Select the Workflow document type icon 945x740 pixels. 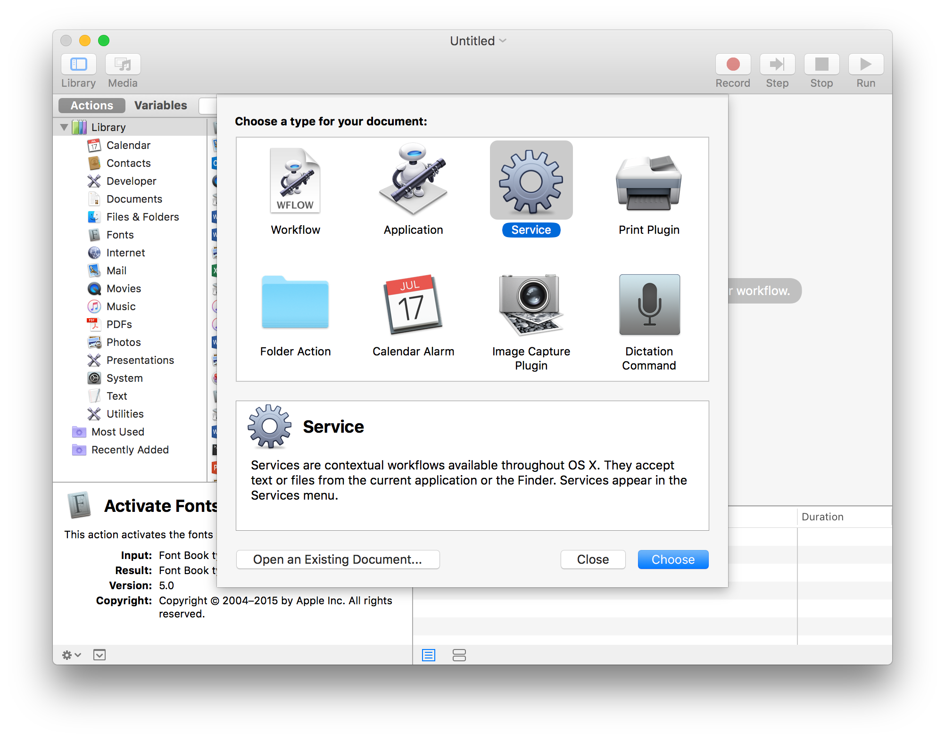295,181
